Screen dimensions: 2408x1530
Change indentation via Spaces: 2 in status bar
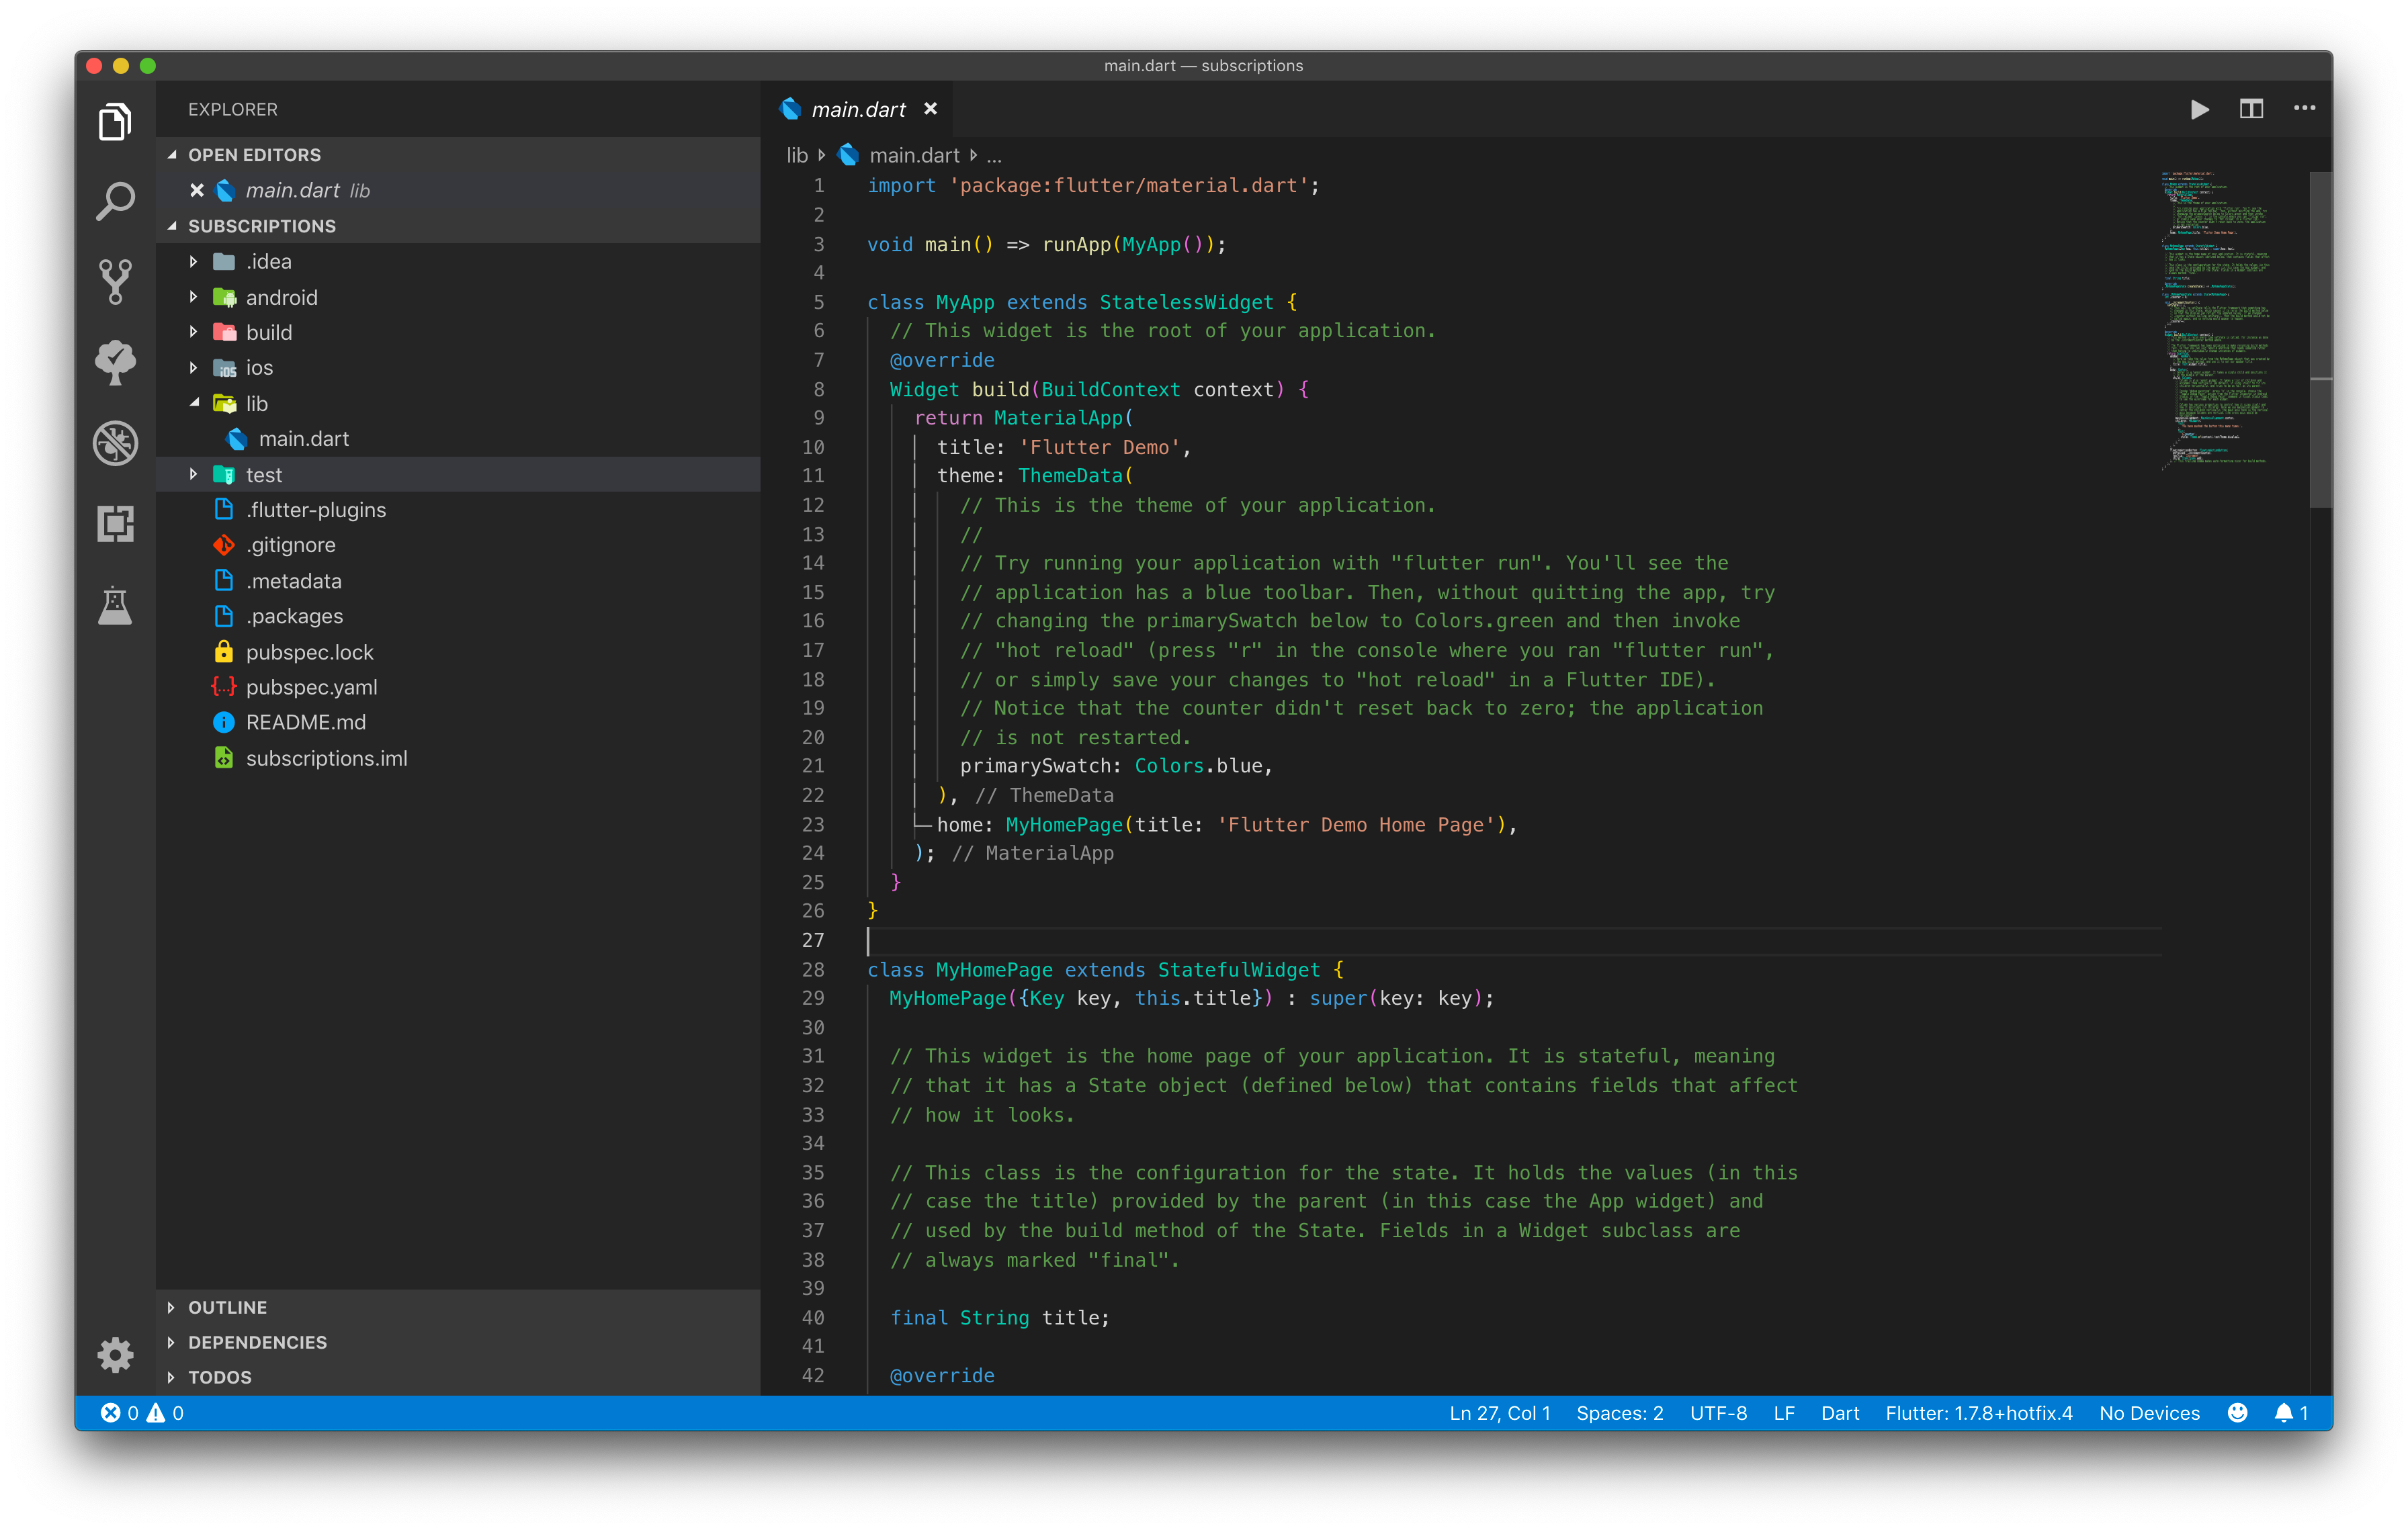point(1619,1412)
